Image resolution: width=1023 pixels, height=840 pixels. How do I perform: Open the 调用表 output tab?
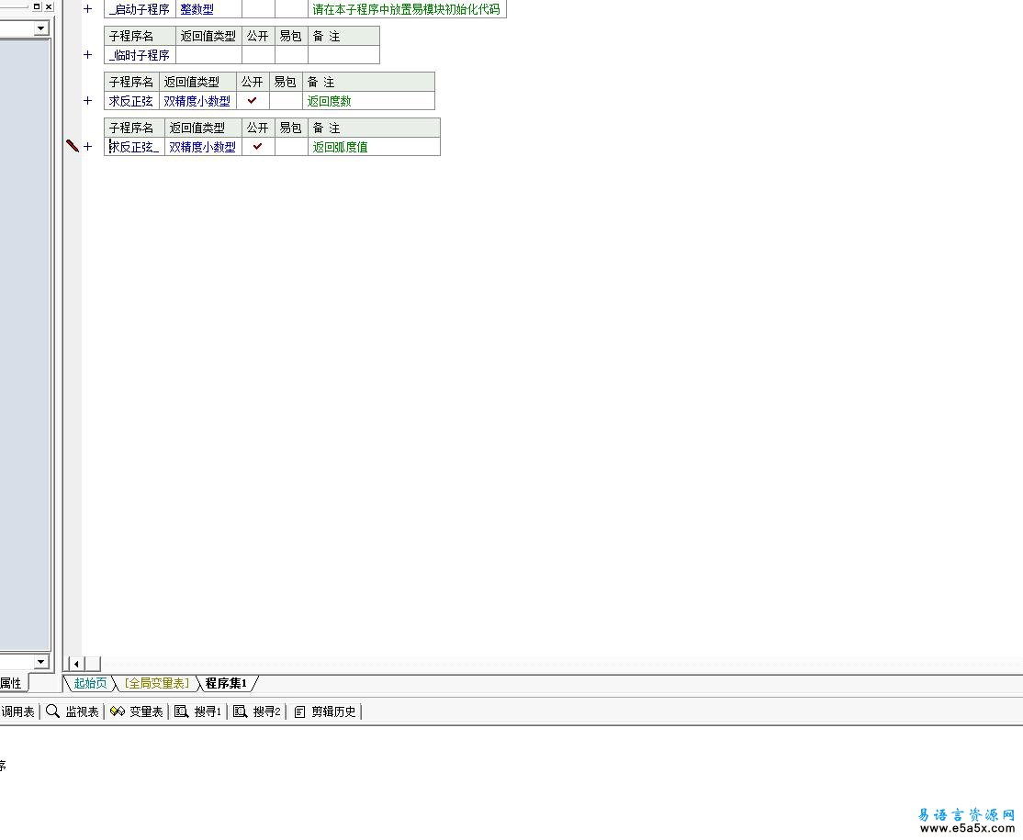(x=17, y=711)
